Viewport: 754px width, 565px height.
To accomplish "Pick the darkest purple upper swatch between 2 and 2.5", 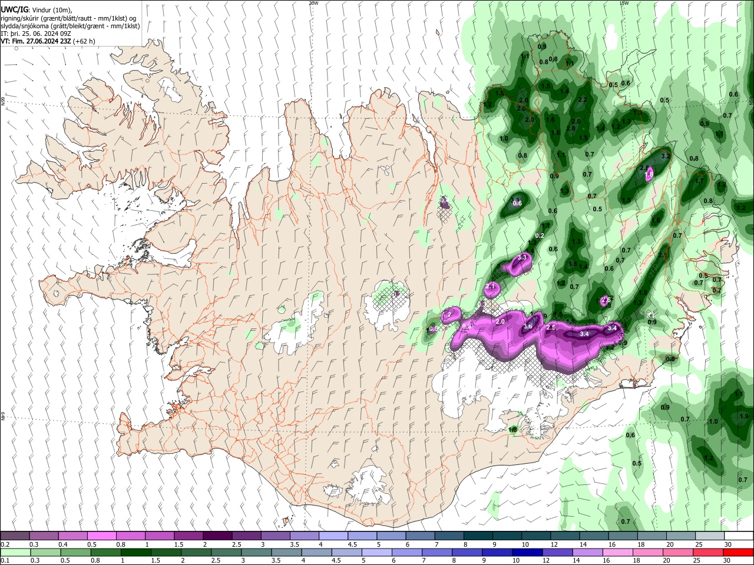I will pos(217,536).
